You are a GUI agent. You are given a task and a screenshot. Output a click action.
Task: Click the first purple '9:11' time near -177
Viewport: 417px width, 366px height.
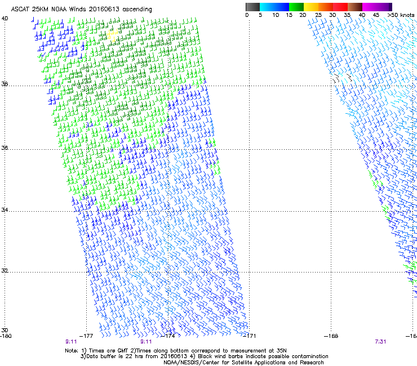tap(71, 342)
